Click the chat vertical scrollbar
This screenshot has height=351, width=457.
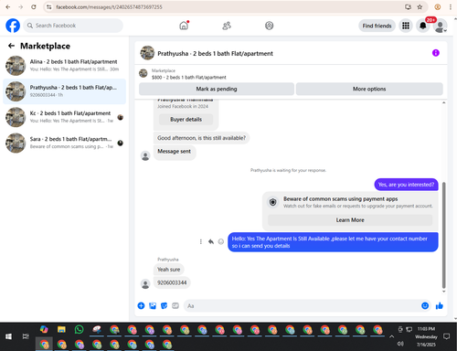coord(443,235)
